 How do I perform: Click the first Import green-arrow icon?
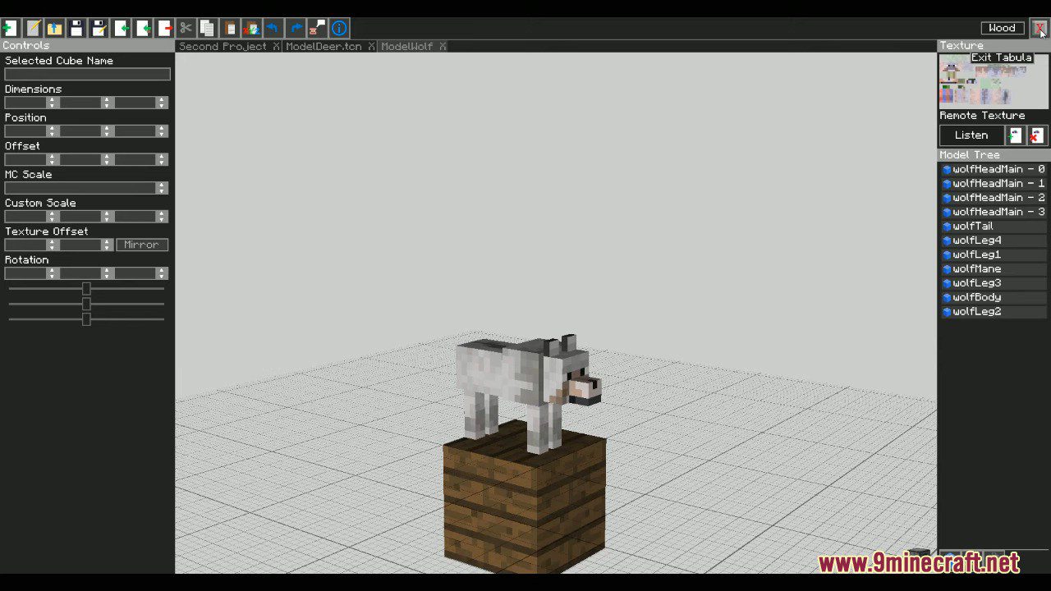click(121, 28)
